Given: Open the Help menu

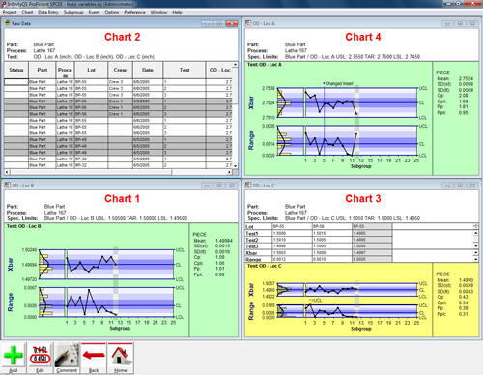Looking at the screenshot, I should coord(177,12).
